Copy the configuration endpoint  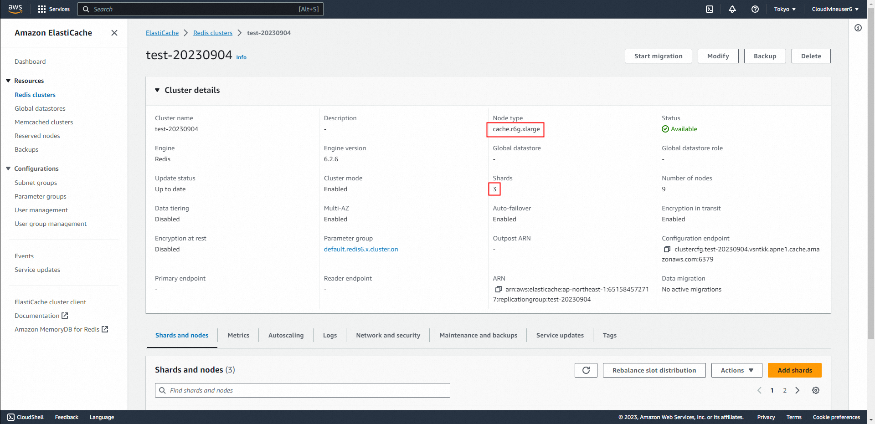coord(667,249)
